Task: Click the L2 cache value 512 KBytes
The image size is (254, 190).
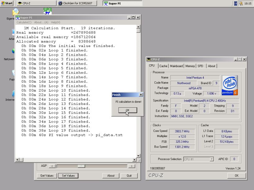Action: click(227, 142)
